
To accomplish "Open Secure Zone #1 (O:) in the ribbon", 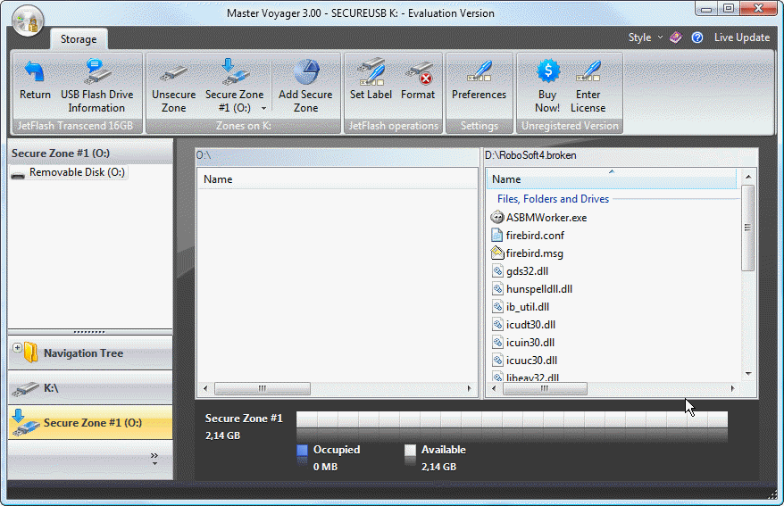I will (234, 86).
